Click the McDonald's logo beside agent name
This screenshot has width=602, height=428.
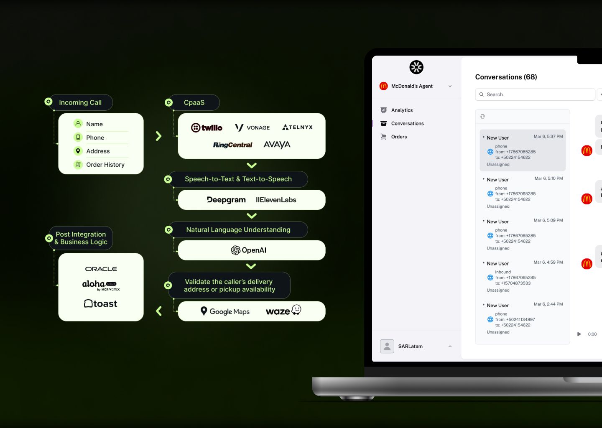pos(383,86)
